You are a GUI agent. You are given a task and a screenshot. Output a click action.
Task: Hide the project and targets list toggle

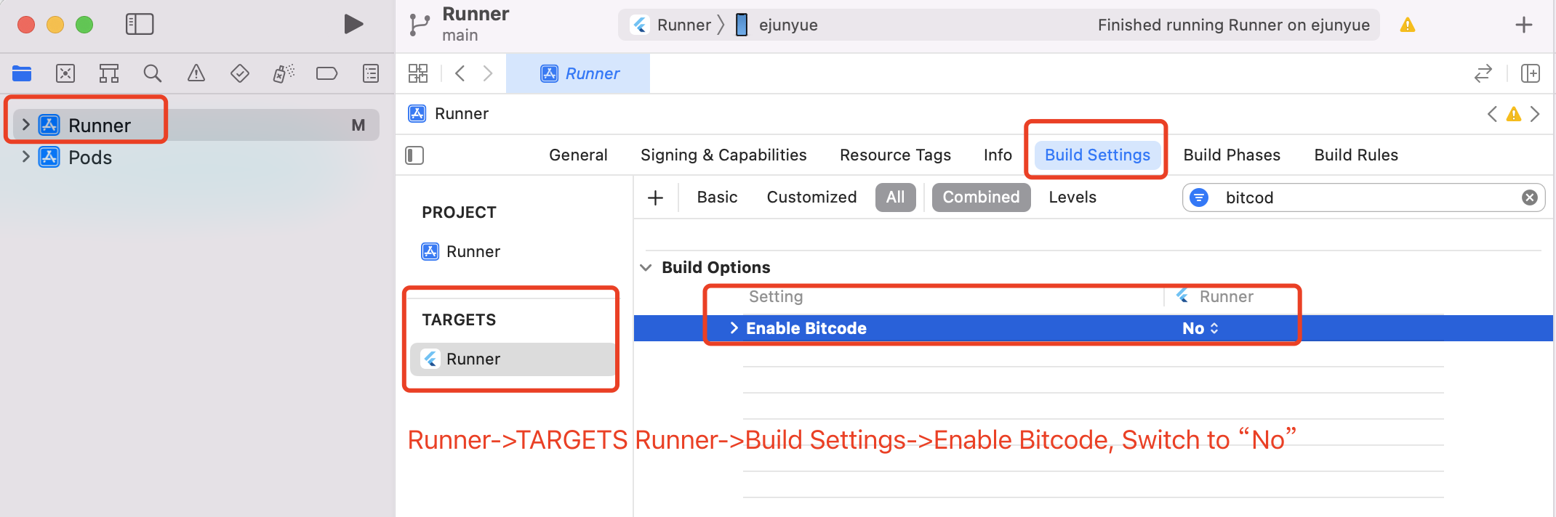click(x=414, y=155)
